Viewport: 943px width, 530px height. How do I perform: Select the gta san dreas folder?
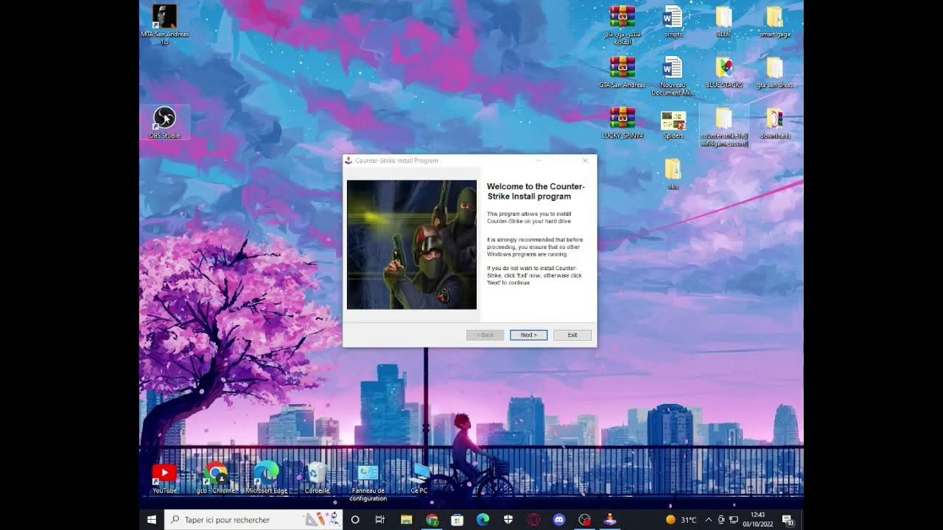pos(774,71)
